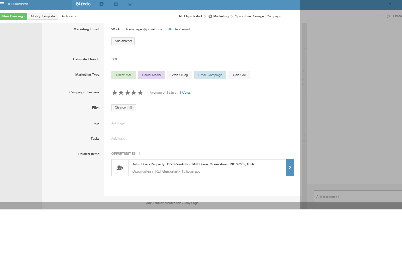Expand the Actions dropdown
Viewport: 402px width, 280px height.
69,16
